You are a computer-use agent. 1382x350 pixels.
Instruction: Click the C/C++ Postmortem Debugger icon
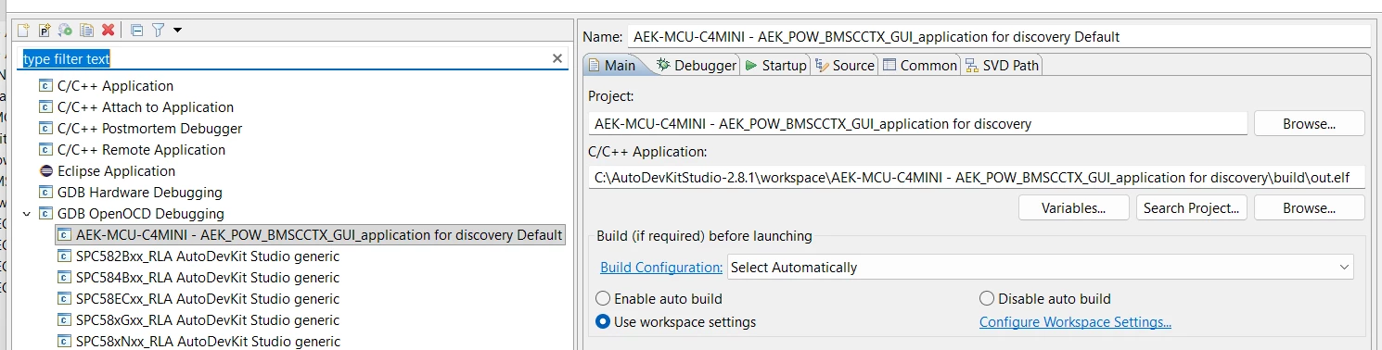coord(45,129)
